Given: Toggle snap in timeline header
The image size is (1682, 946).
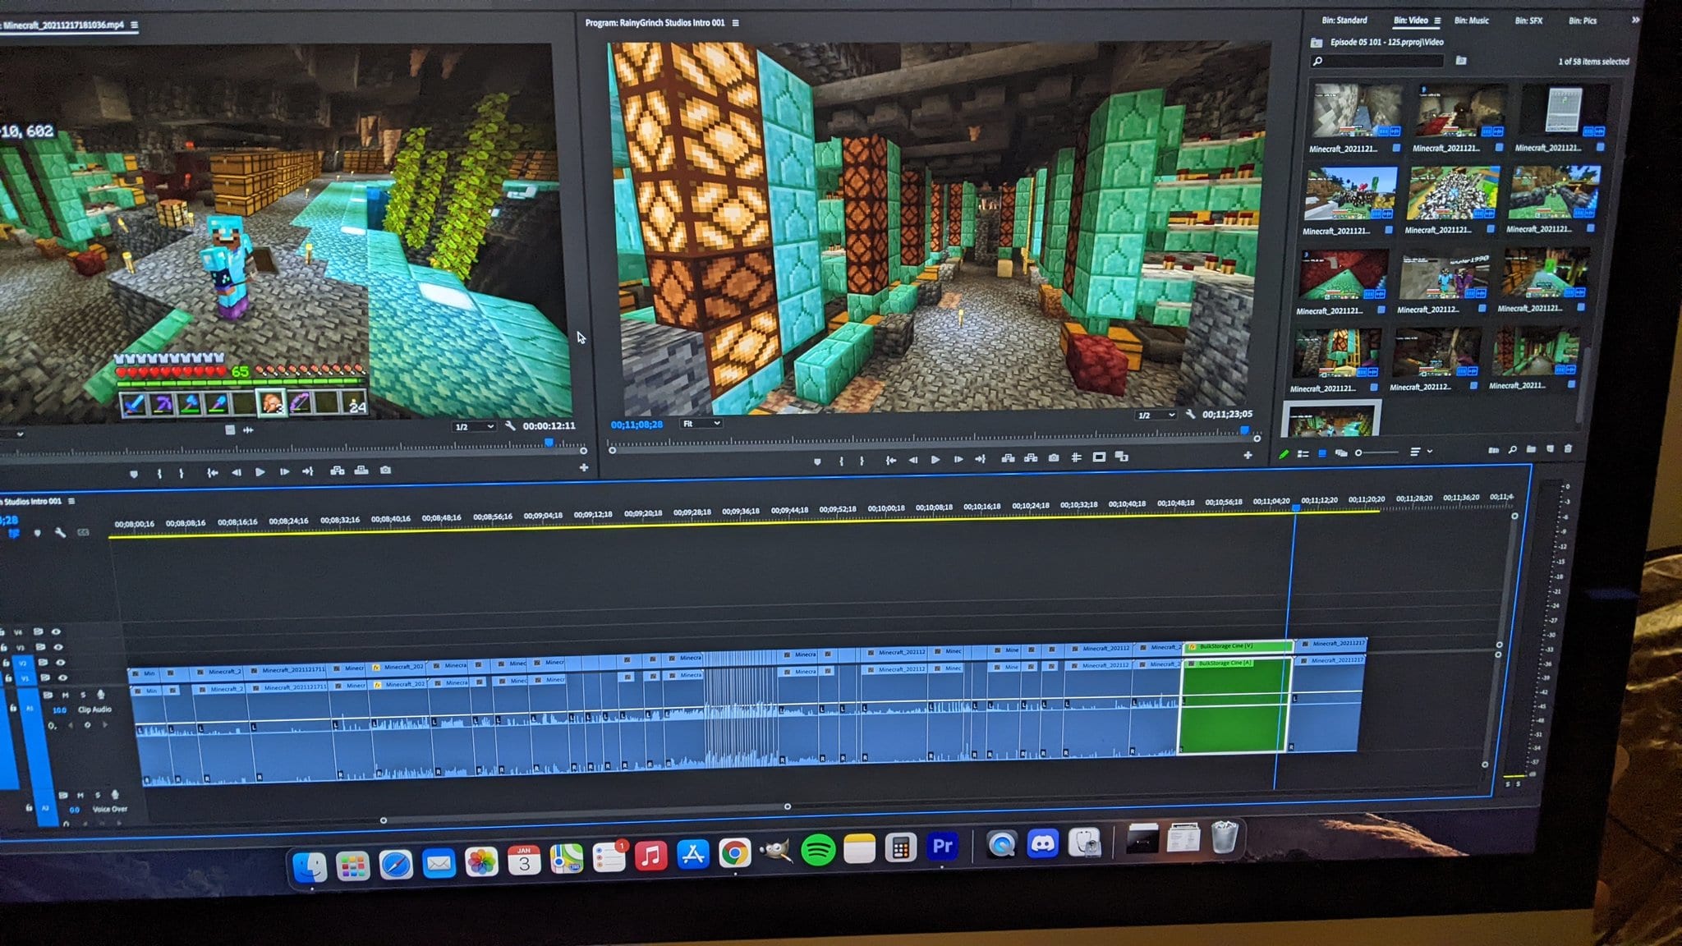Looking at the screenshot, I should pos(14,534).
